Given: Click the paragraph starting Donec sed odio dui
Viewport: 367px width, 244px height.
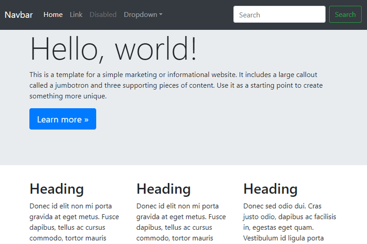Looking at the screenshot, I should point(289,222).
